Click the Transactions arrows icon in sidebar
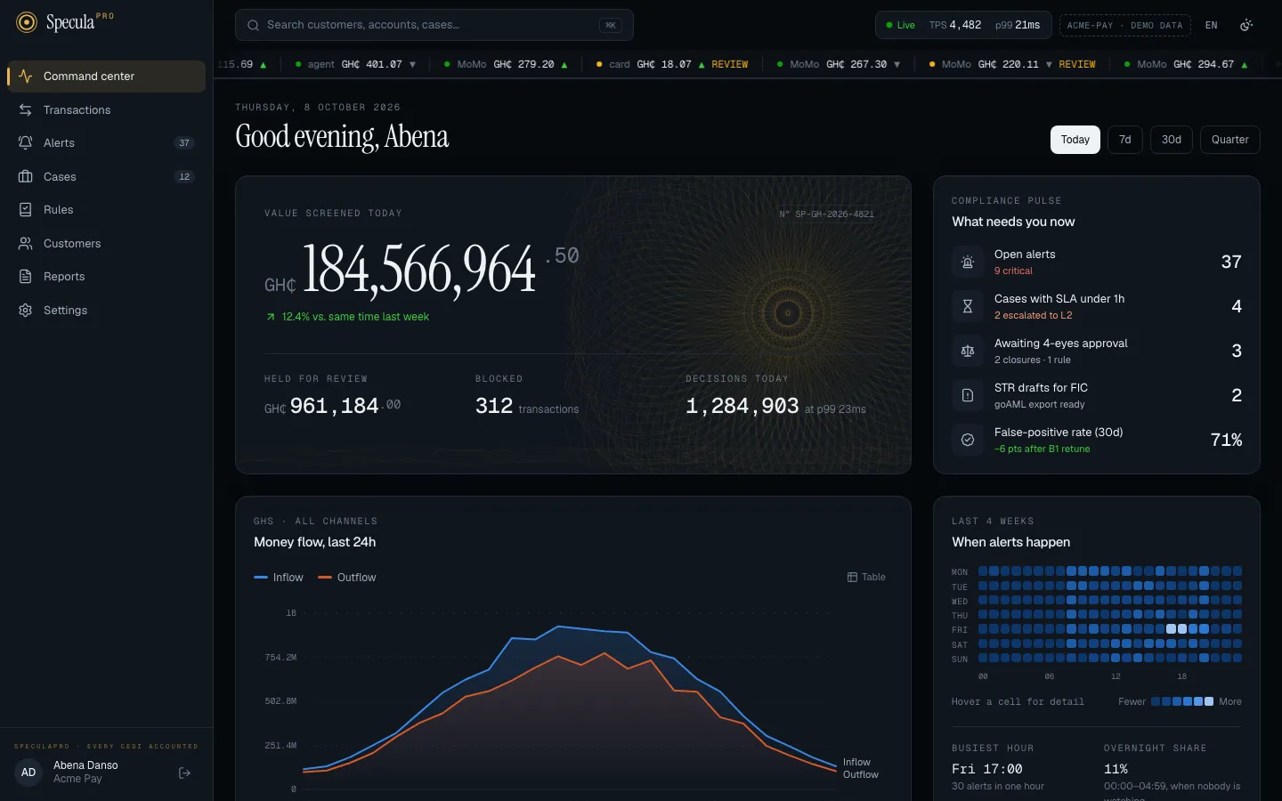Screen dimensions: 1282x801 point(26,109)
